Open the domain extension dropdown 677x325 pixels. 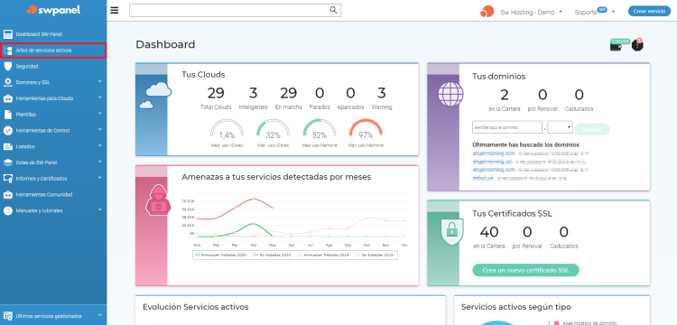[x=561, y=128]
